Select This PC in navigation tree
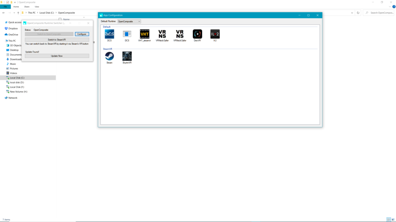Image resolution: width=396 pixels, height=222 pixels. [x=12, y=41]
